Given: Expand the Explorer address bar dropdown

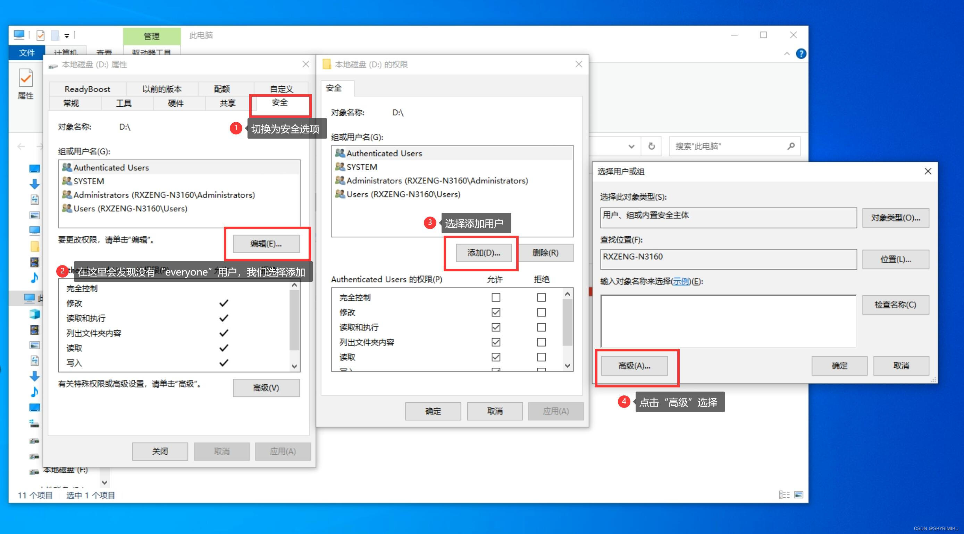Looking at the screenshot, I should point(631,146).
